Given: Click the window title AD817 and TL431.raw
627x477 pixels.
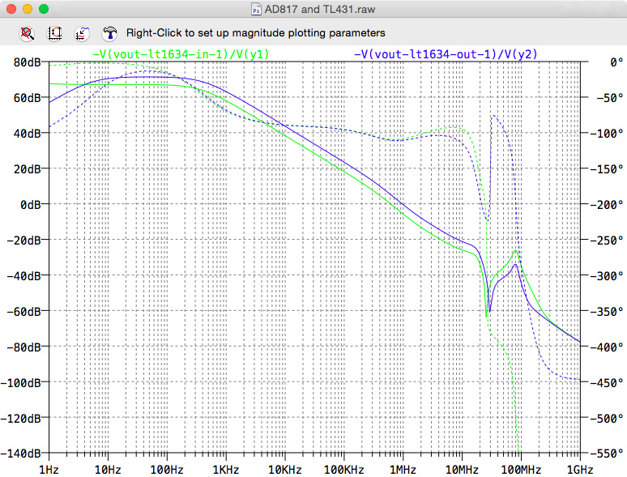Looking at the screenshot, I should [320, 9].
